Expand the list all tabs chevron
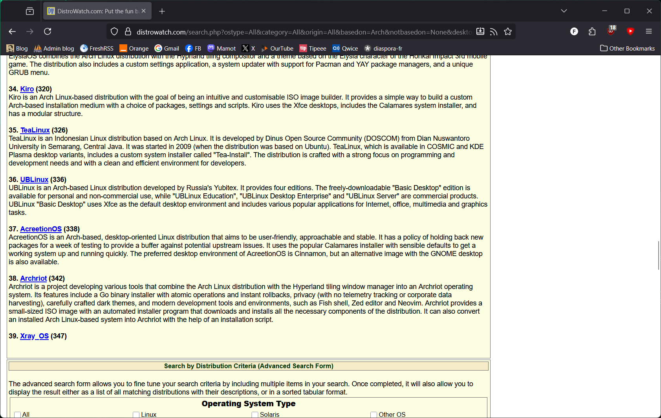Screen dimensions: 661x418 (x=564, y=11)
